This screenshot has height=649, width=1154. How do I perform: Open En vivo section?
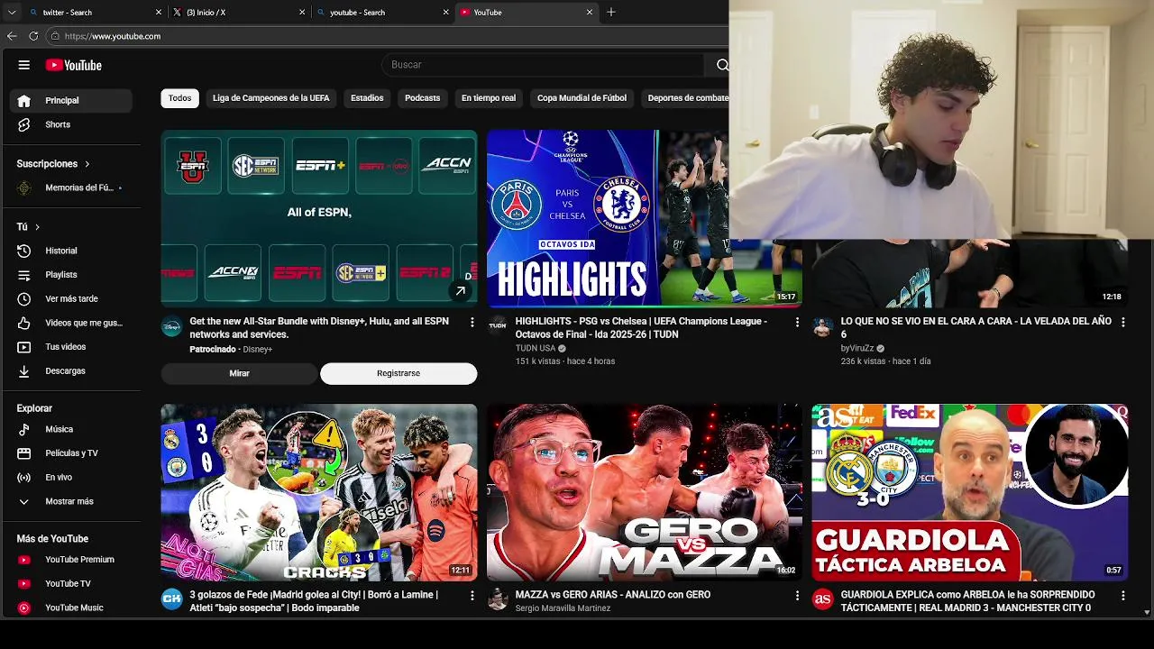[x=70, y=477]
